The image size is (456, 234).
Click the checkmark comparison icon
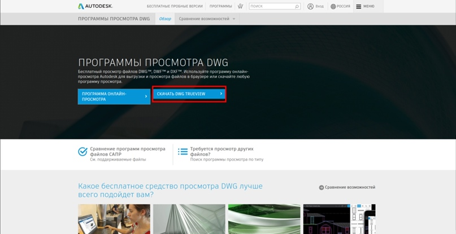pos(82,152)
